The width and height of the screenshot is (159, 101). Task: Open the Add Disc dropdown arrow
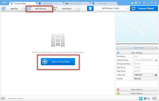tap(24, 9)
